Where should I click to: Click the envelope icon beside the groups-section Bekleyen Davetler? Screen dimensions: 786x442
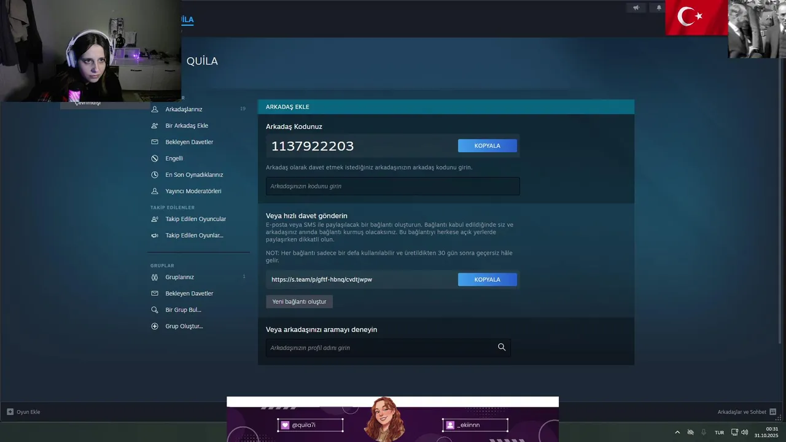pyautogui.click(x=155, y=293)
